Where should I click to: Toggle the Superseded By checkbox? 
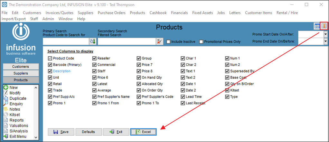(x=227, y=71)
